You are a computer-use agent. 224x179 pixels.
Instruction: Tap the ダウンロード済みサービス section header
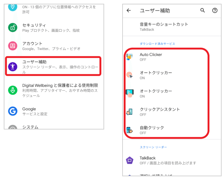coord(157,44)
